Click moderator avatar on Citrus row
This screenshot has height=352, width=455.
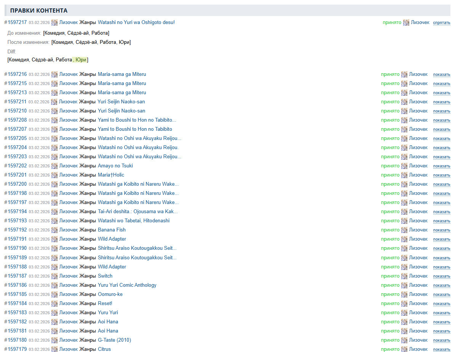[404, 349]
